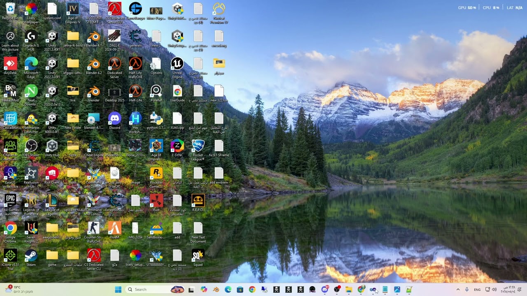Screen dimensions: 527x296
Task: Select the PureRef desktop shortcut
Action: [156, 94]
